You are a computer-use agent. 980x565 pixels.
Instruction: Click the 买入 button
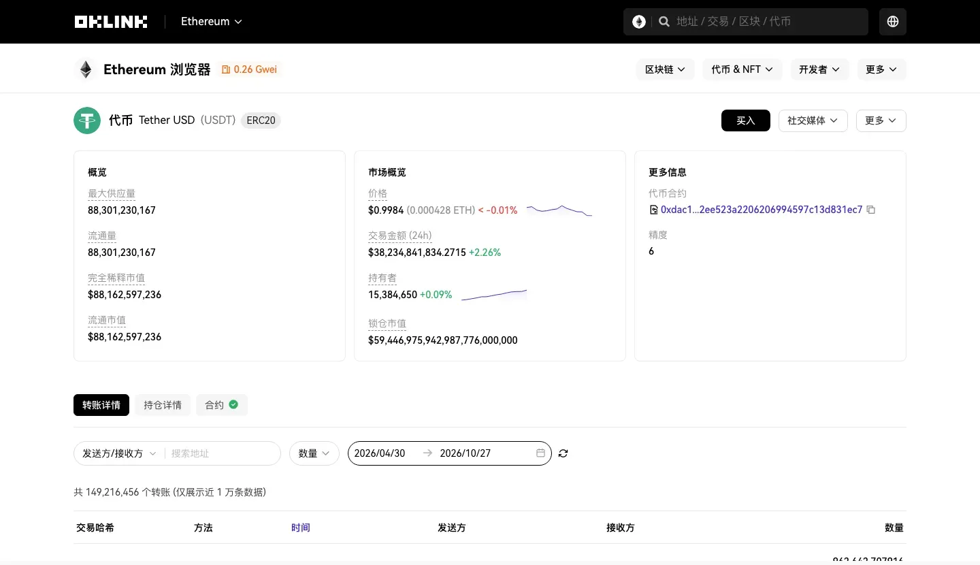(746, 120)
